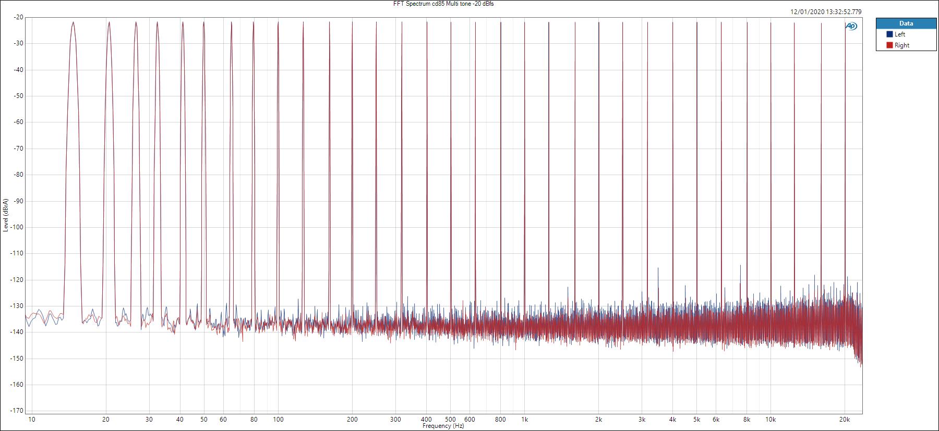The image size is (939, 431).
Task: Select the Frequency (Hz) horizontal axis label
Action: 443,426
